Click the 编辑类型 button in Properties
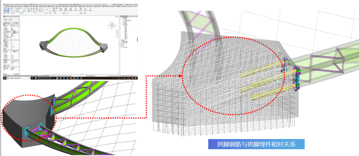This screenshot has height=156, width=359. tap(17, 23)
